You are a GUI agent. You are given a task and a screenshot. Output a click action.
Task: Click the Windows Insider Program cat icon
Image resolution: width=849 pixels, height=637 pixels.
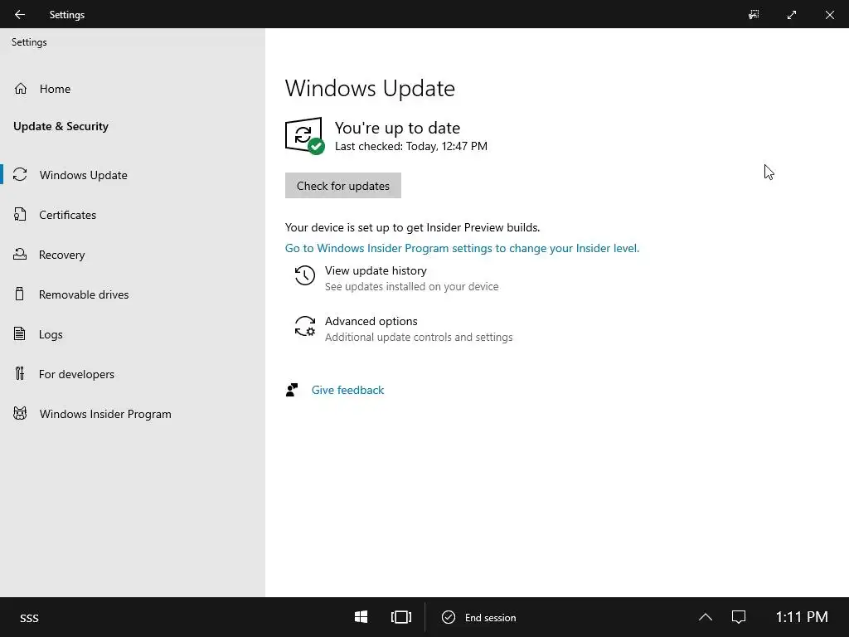click(20, 413)
